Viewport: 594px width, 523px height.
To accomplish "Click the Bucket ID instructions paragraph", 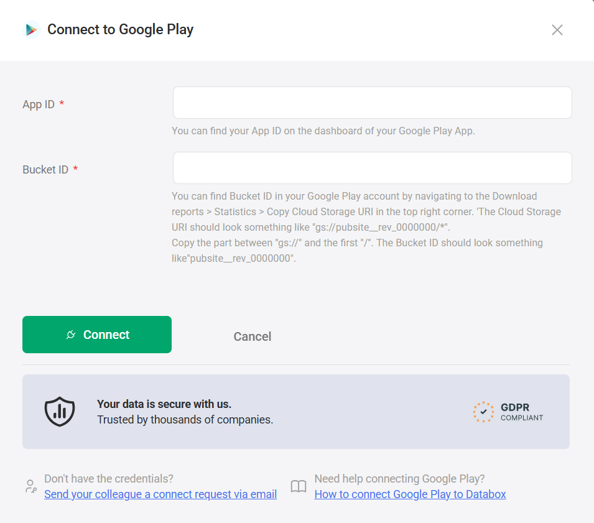I will [366, 227].
